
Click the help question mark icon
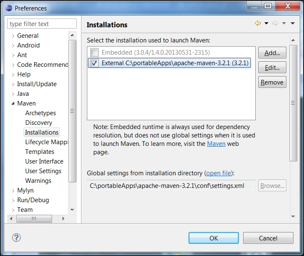16,238
